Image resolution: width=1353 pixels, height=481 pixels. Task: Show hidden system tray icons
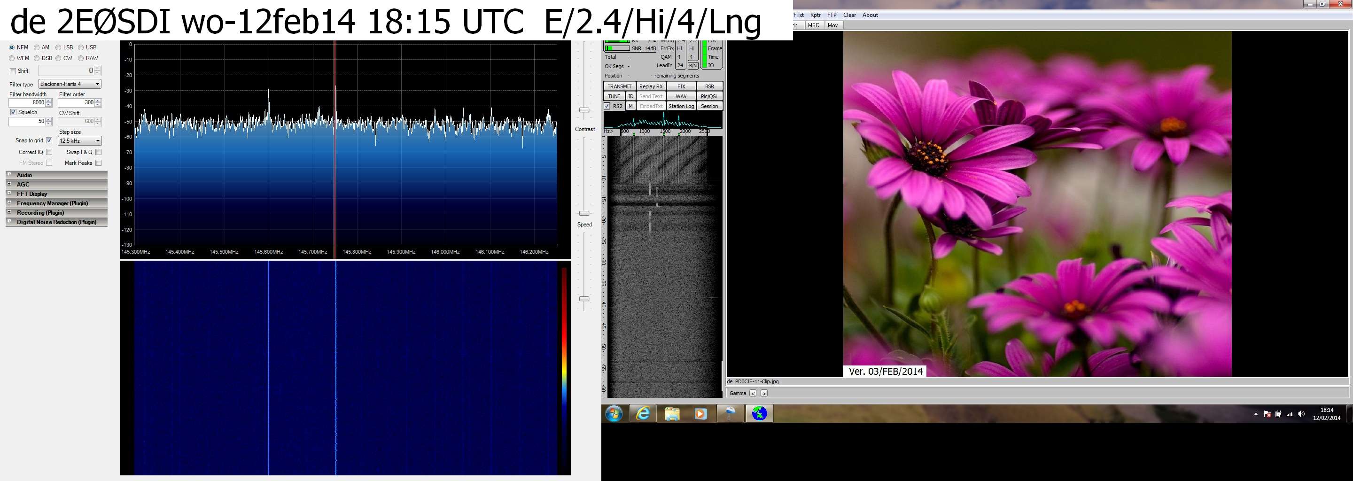(1256, 414)
